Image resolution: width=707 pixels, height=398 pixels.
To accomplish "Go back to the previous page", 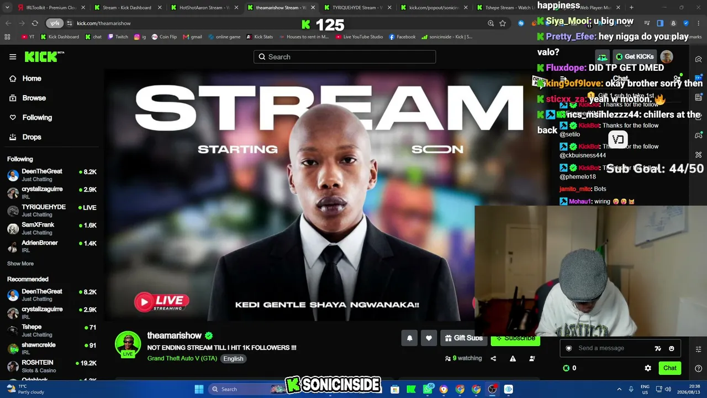I will (8, 23).
